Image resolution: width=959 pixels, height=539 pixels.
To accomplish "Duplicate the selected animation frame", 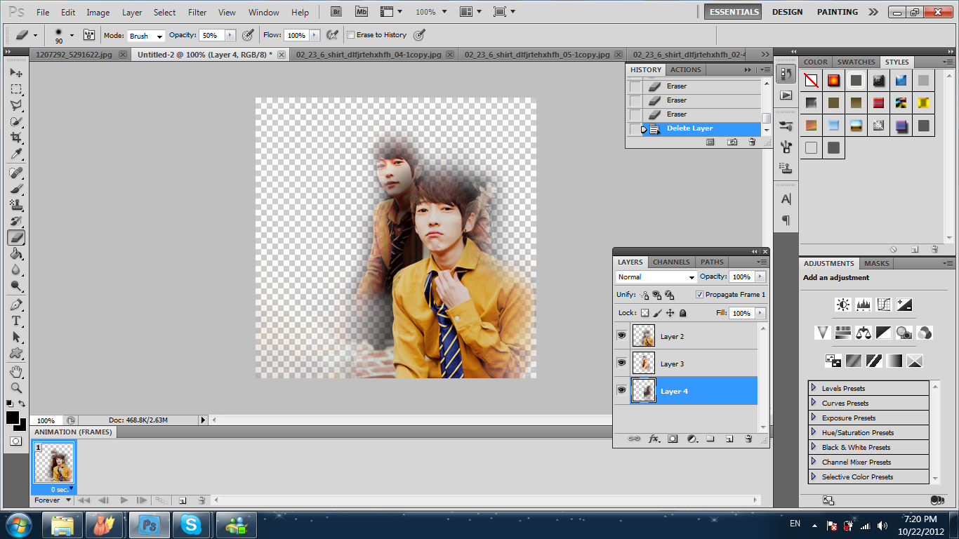I will pos(183,500).
